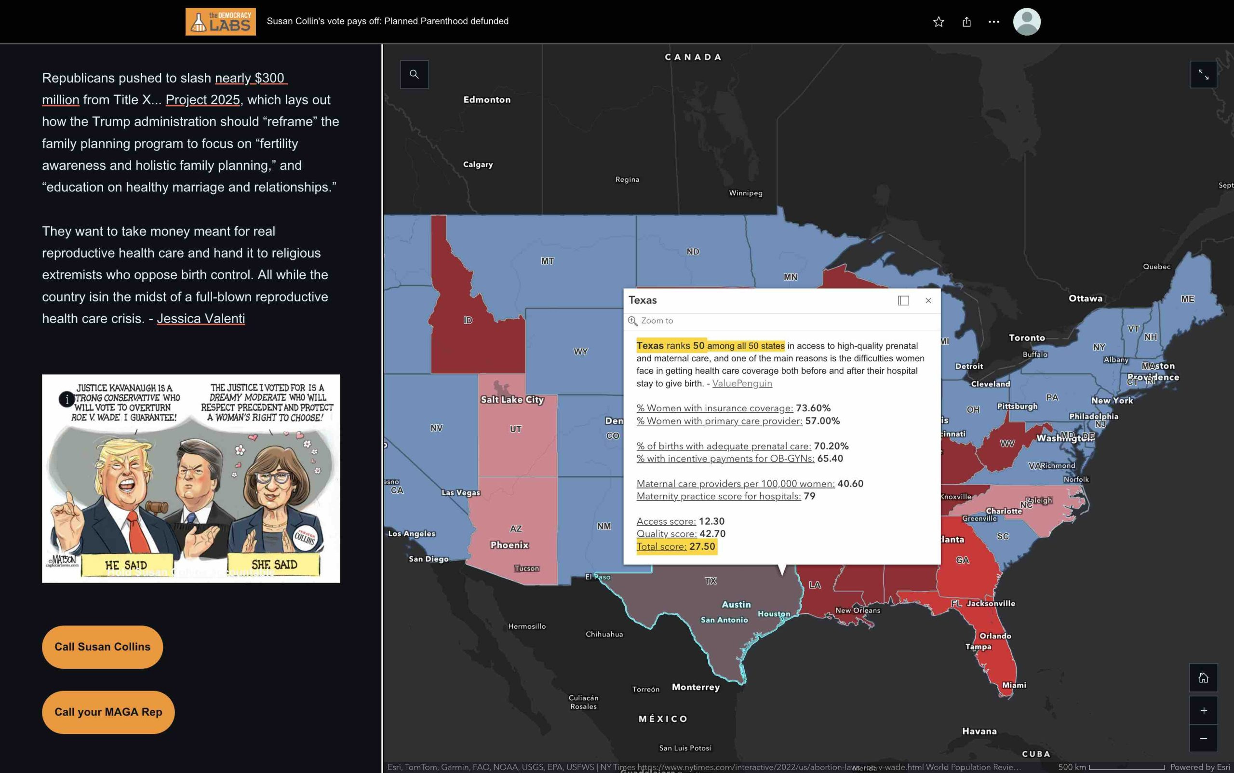Open the Jessica Valenti link

[201, 318]
